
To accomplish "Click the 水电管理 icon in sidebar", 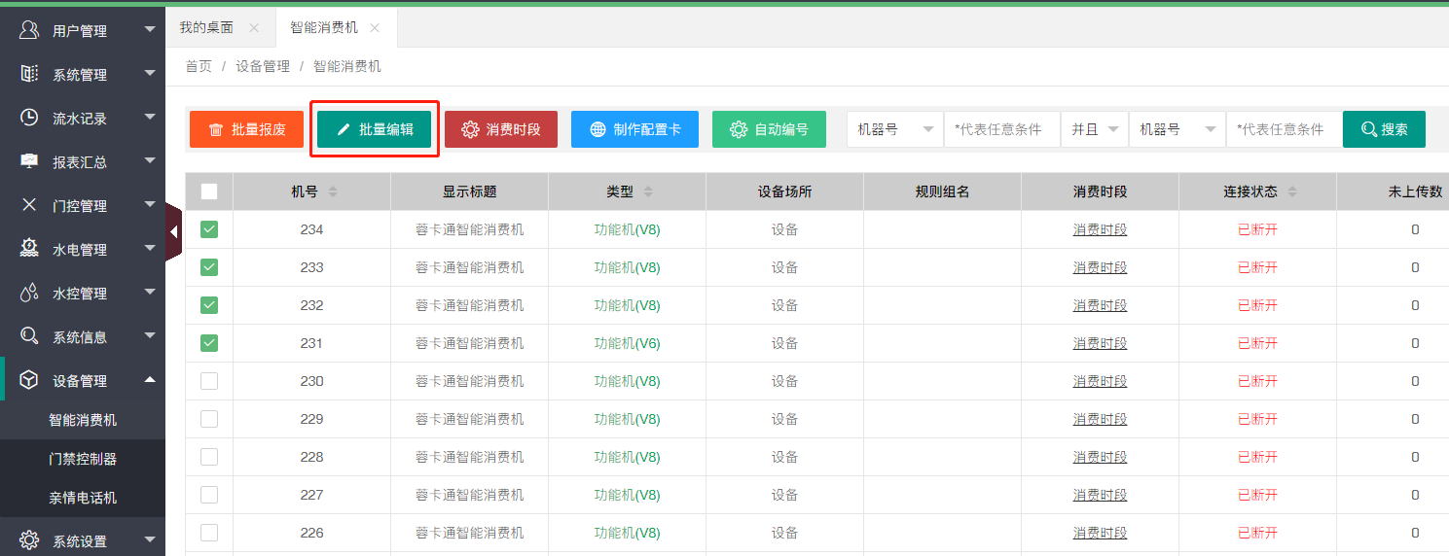I will click(29, 249).
